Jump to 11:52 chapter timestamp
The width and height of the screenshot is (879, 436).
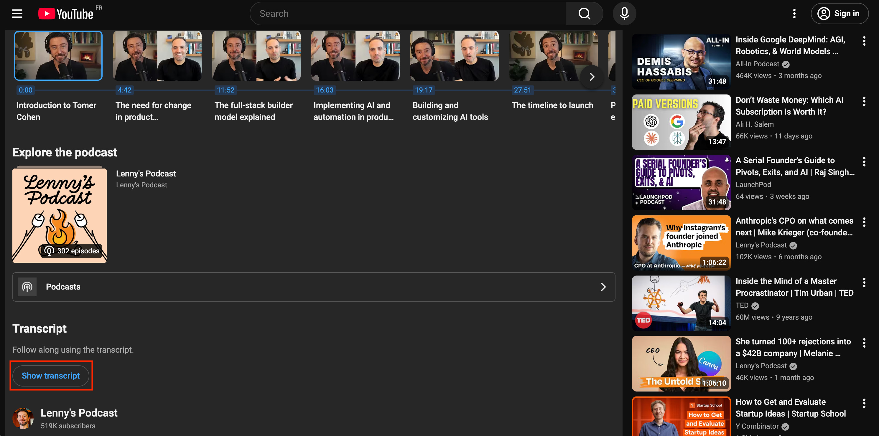click(x=225, y=90)
